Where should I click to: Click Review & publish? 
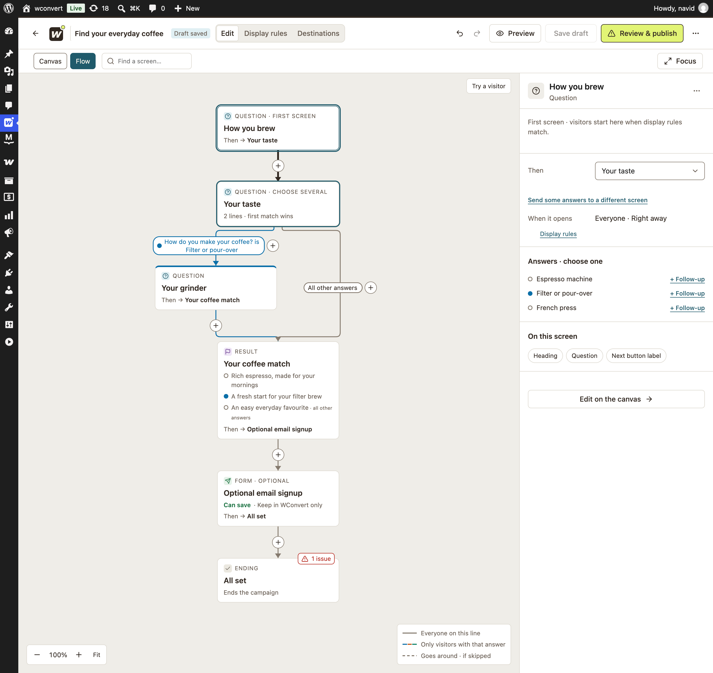coord(642,33)
